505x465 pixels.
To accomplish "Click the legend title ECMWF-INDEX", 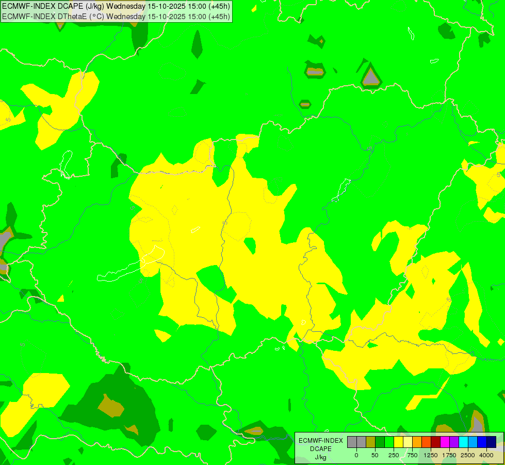I will (x=321, y=441).
